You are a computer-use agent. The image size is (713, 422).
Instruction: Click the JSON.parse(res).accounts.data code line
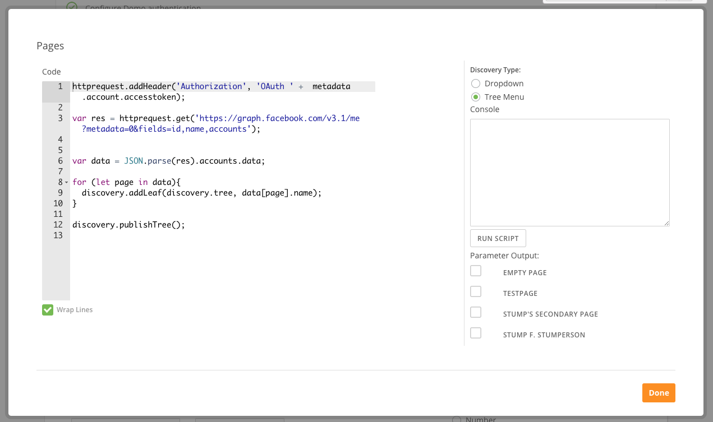point(168,161)
